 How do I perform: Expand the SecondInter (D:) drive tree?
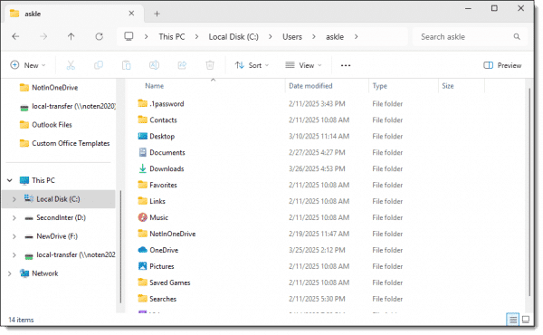point(14,218)
